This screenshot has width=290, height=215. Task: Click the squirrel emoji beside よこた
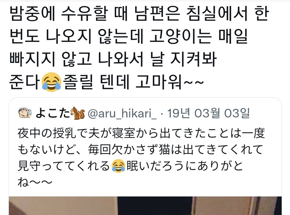(78, 113)
